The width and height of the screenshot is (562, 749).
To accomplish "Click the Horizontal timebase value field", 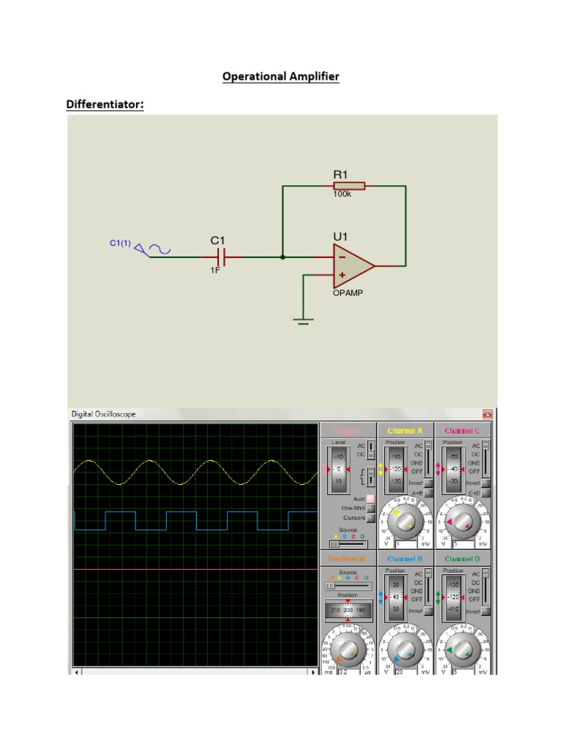I will point(349,671).
